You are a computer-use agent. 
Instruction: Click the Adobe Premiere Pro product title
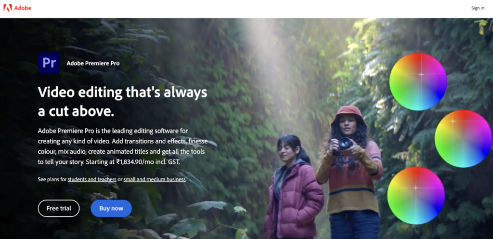(93, 63)
